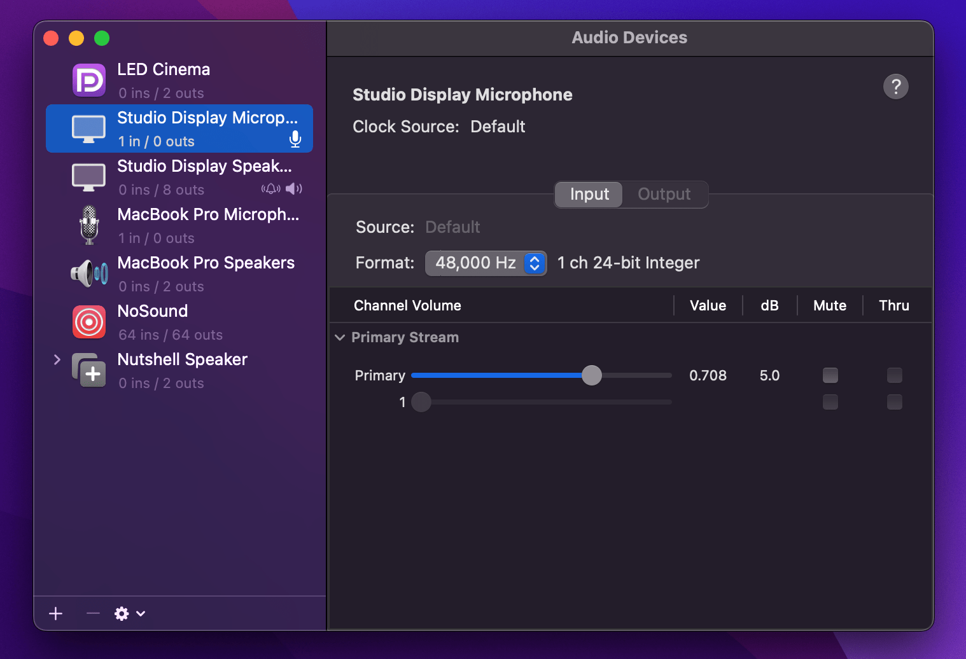Toggle Mute checkbox for channel 1
Image resolution: width=966 pixels, height=659 pixels.
click(x=830, y=402)
